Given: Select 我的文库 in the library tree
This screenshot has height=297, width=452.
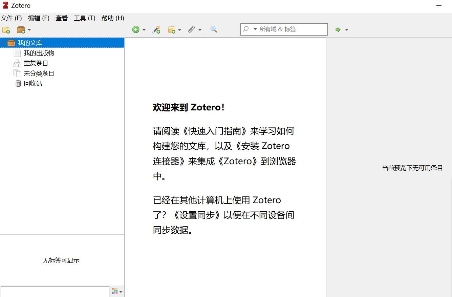Looking at the screenshot, I should coord(62,43).
